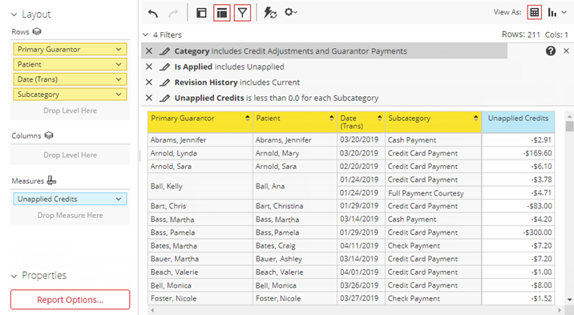Click the horizontal scrollbar right arrow
574x315 pixels.
[x=559, y=310]
